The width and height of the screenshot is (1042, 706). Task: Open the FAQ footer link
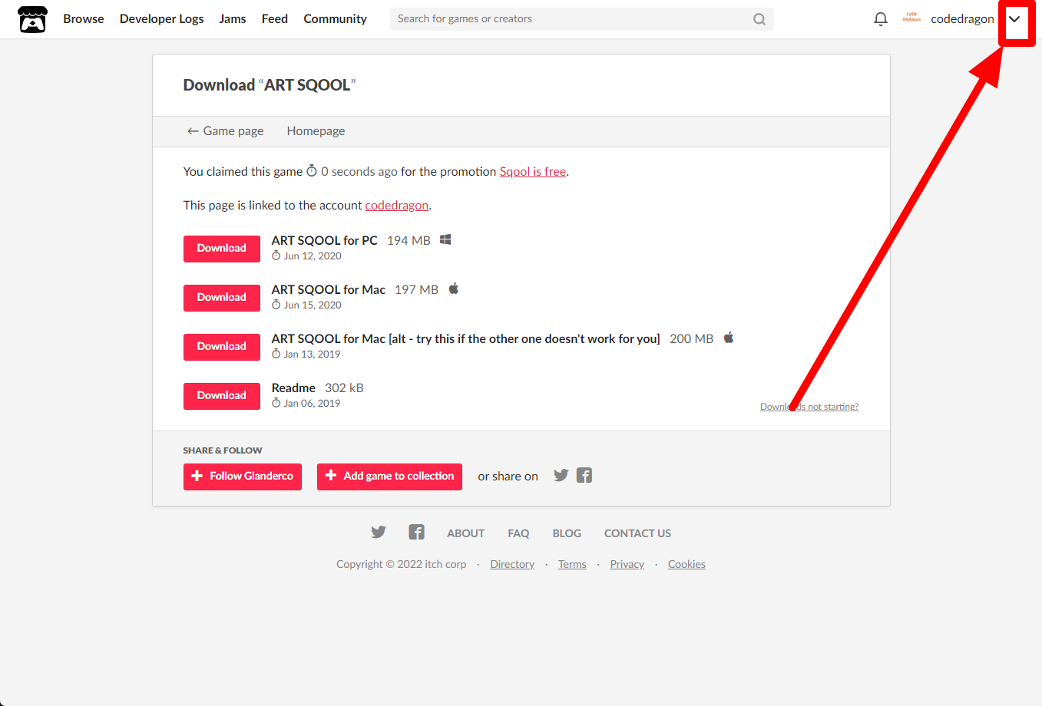point(518,533)
